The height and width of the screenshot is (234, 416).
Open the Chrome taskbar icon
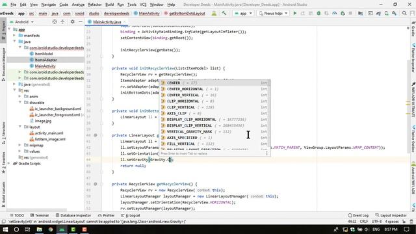tap(51, 229)
